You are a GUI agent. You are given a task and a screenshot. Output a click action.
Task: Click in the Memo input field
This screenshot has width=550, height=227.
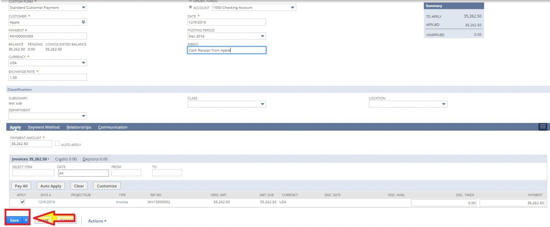[227, 50]
